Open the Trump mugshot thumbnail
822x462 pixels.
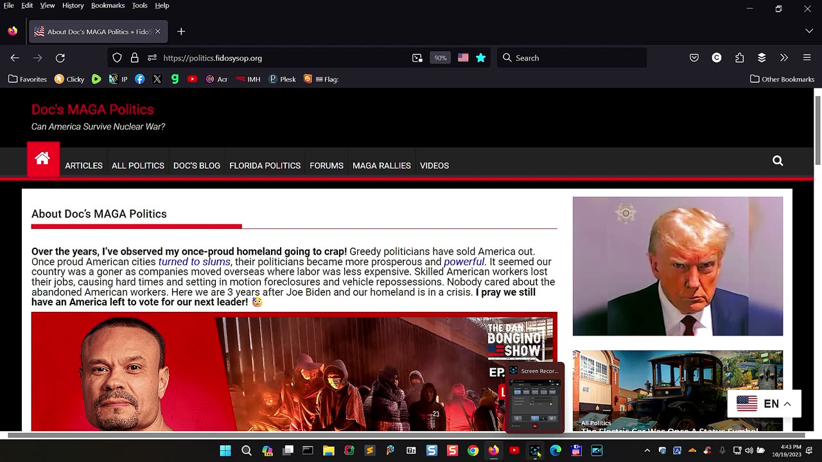point(678,266)
